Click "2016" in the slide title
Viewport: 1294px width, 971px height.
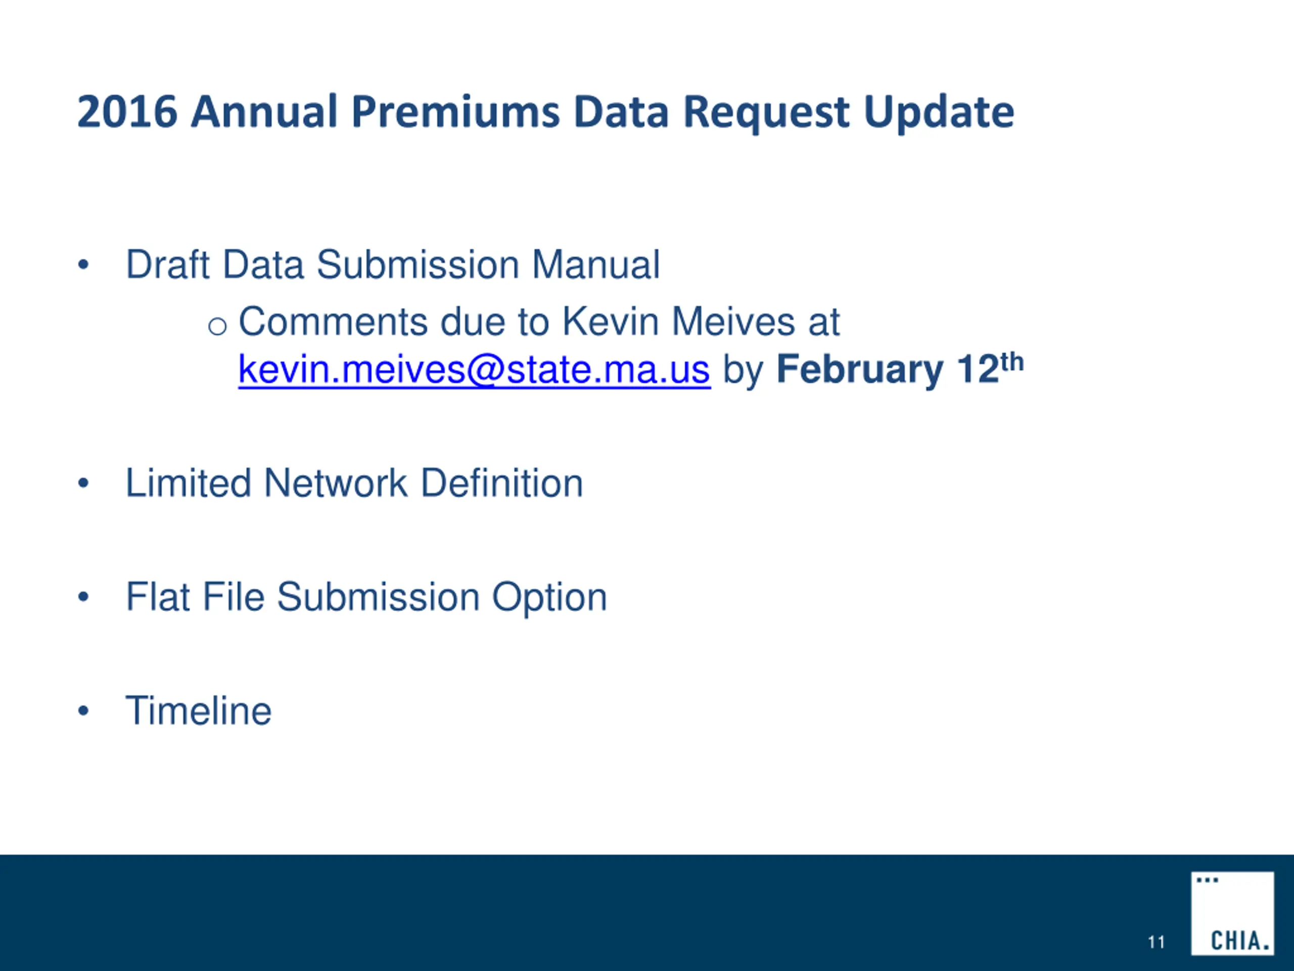(127, 112)
